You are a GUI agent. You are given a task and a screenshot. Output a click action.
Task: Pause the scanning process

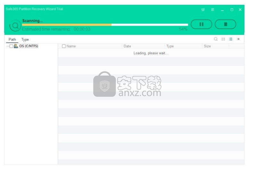click(201, 24)
